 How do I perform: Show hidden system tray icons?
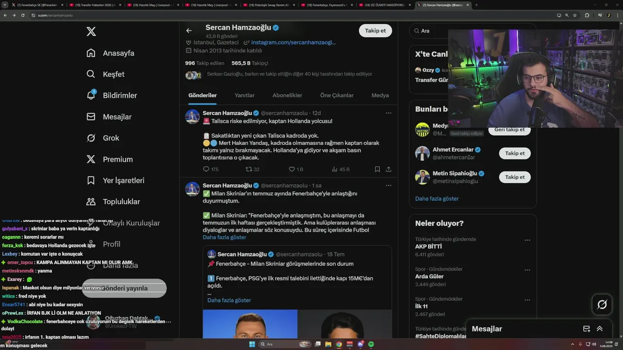[573, 344]
